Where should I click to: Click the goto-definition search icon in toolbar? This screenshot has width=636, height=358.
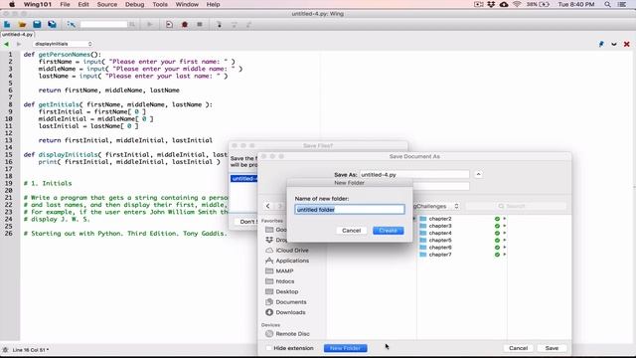[x=72, y=24]
